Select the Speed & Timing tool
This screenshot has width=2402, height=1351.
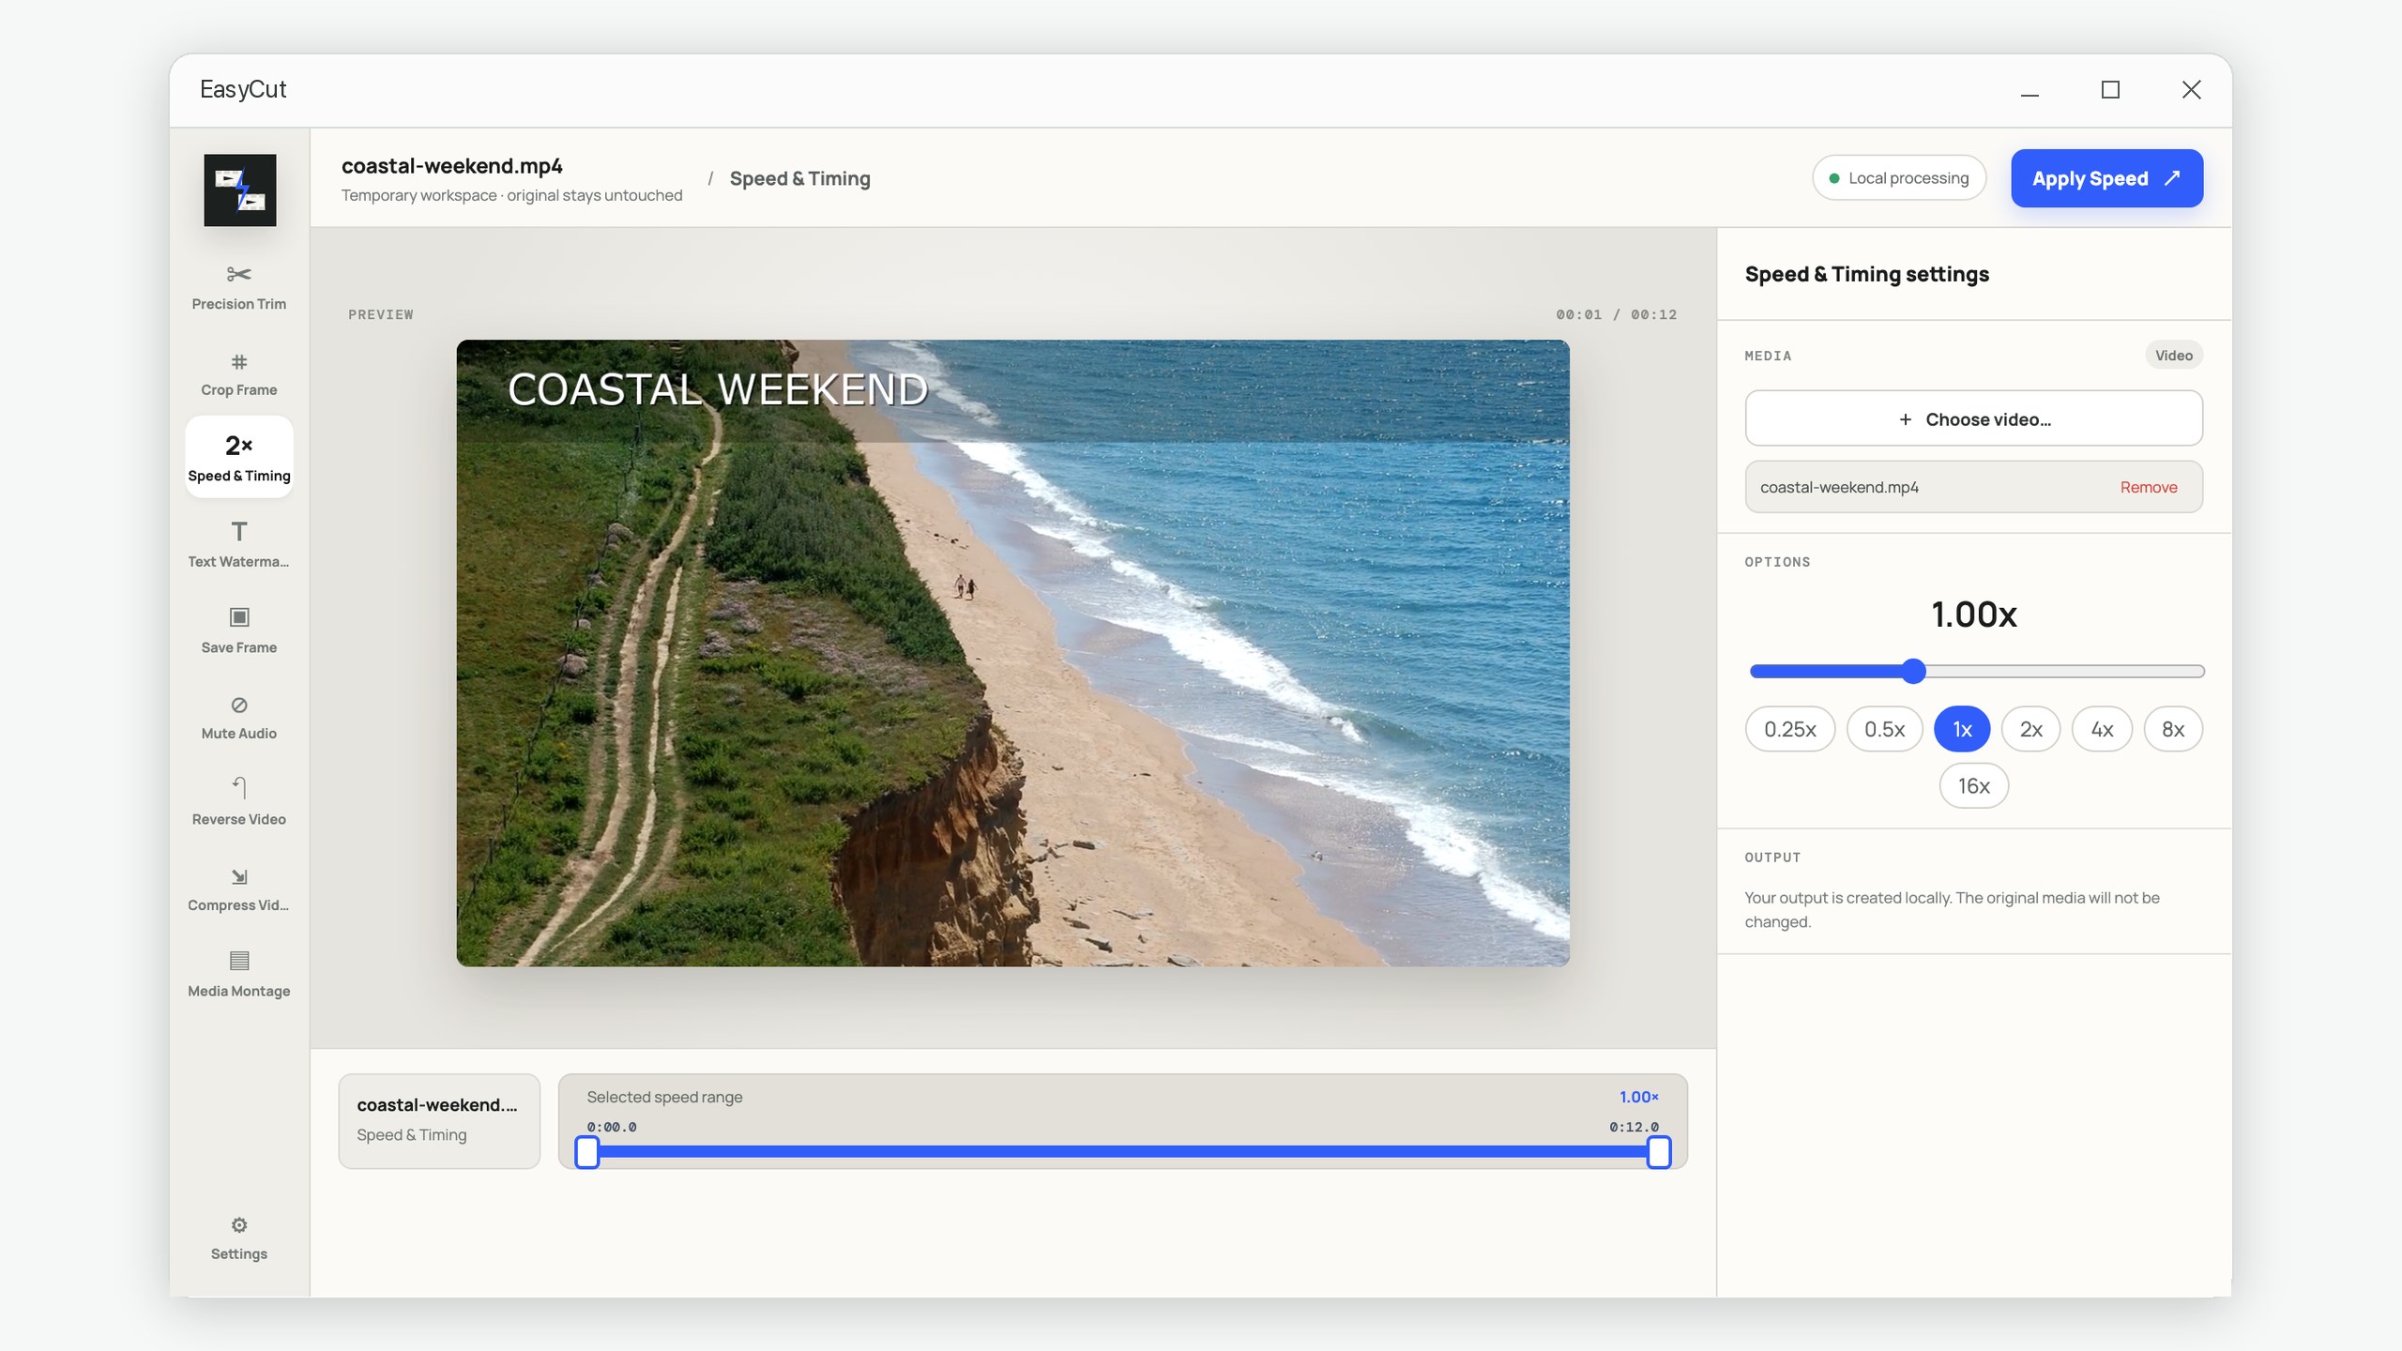(x=238, y=457)
